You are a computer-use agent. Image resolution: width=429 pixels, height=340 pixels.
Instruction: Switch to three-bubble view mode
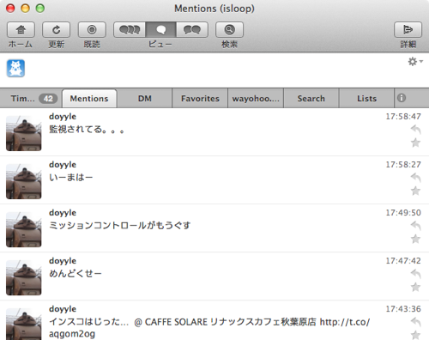point(130,30)
